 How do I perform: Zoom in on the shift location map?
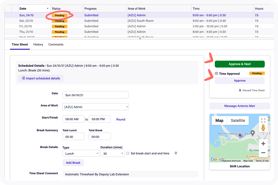click(263, 144)
